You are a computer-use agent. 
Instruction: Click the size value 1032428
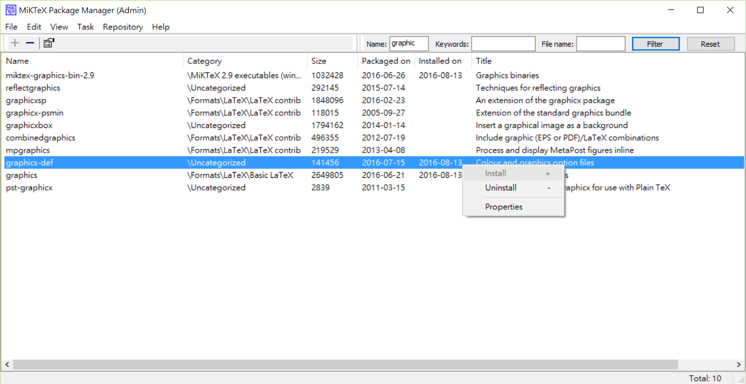pos(327,76)
